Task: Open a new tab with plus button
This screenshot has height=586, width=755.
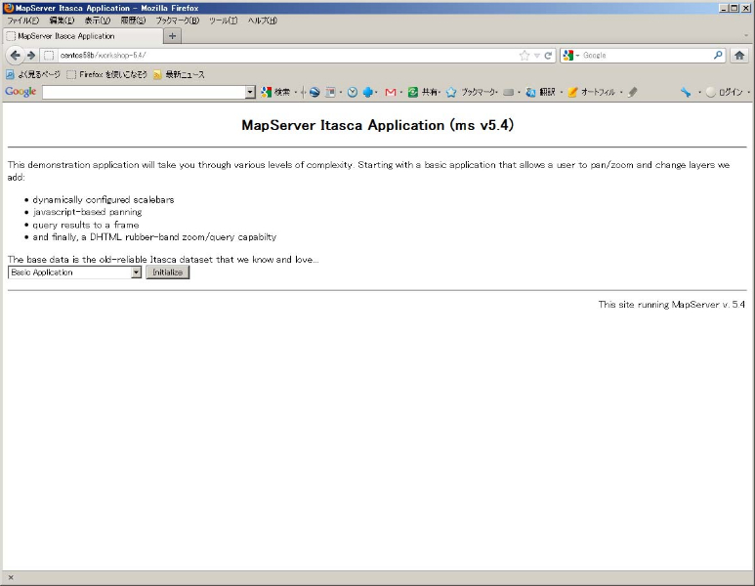Action: tap(173, 36)
